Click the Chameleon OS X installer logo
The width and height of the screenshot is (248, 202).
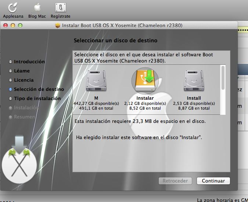click(19, 159)
